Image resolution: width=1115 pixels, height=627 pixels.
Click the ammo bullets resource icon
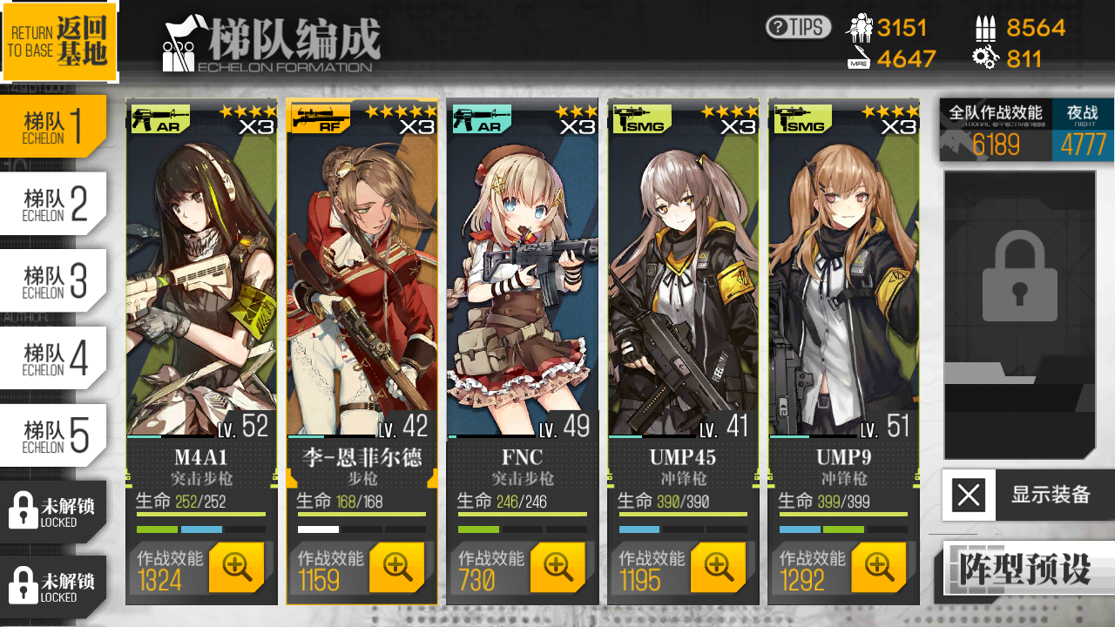click(x=985, y=28)
